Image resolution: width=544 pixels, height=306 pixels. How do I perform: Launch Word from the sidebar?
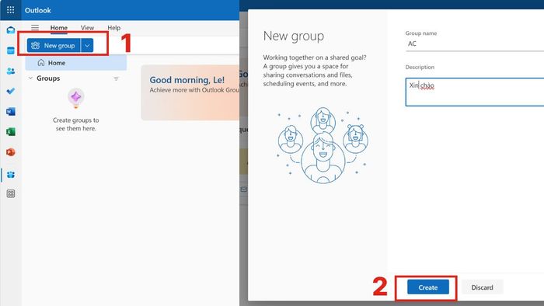pyautogui.click(x=11, y=112)
